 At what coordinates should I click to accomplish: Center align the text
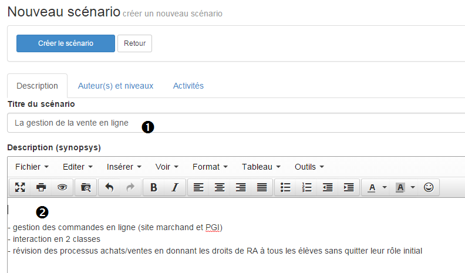220,187
